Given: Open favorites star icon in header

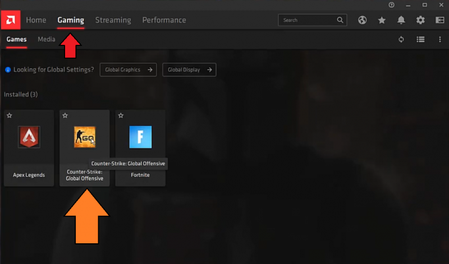Looking at the screenshot, I should point(382,20).
